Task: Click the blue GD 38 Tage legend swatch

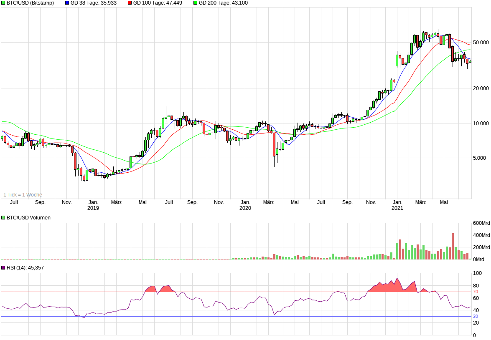Action: coord(67,3)
